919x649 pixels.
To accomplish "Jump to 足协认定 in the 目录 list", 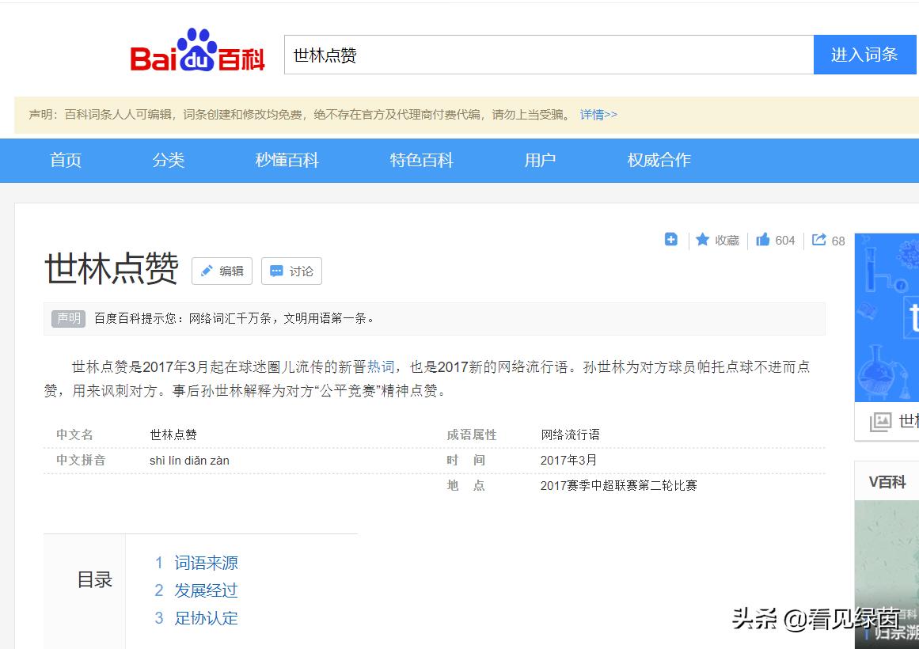I will tap(208, 618).
